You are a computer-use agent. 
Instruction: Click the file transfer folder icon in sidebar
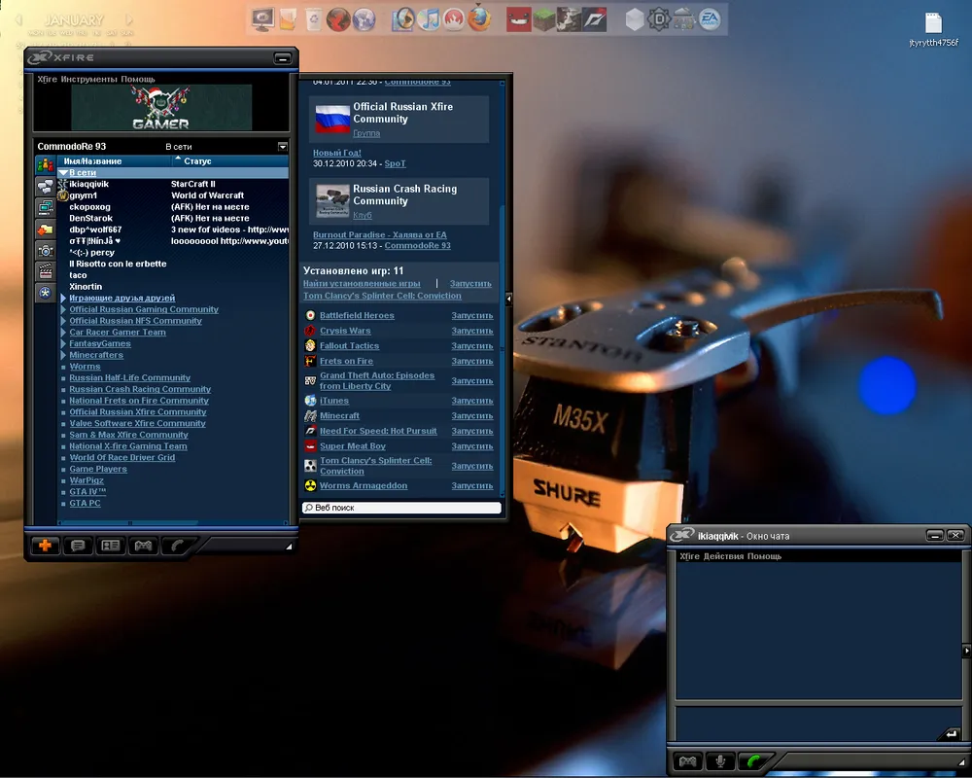pos(45,230)
